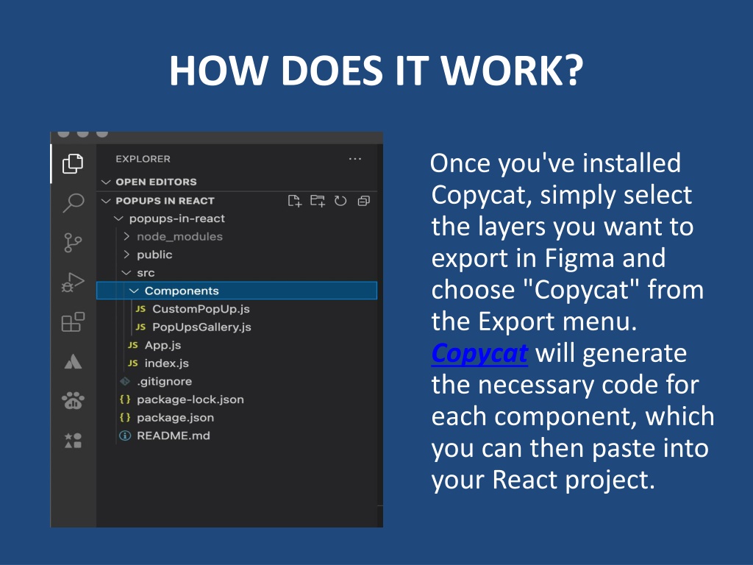This screenshot has height=565, width=753.
Task: Click the git icon beside .gitignore
Action: (125, 382)
